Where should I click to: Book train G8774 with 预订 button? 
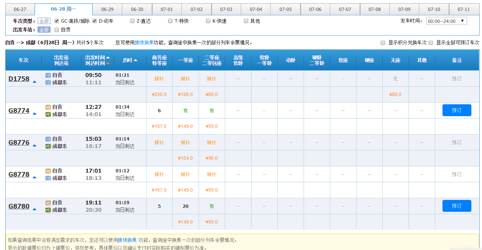[456, 110]
